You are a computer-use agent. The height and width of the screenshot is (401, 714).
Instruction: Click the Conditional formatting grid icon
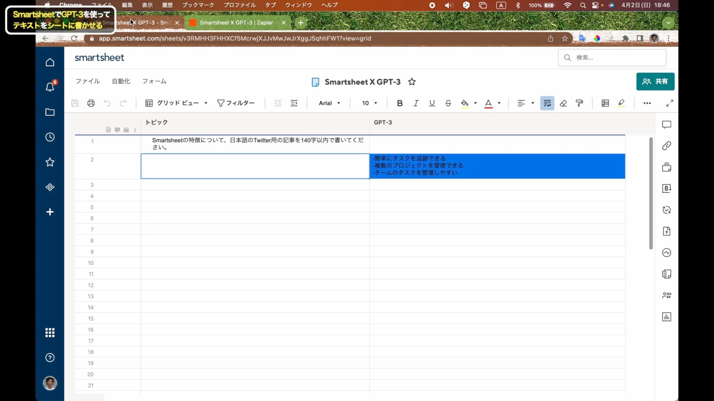[605, 103]
